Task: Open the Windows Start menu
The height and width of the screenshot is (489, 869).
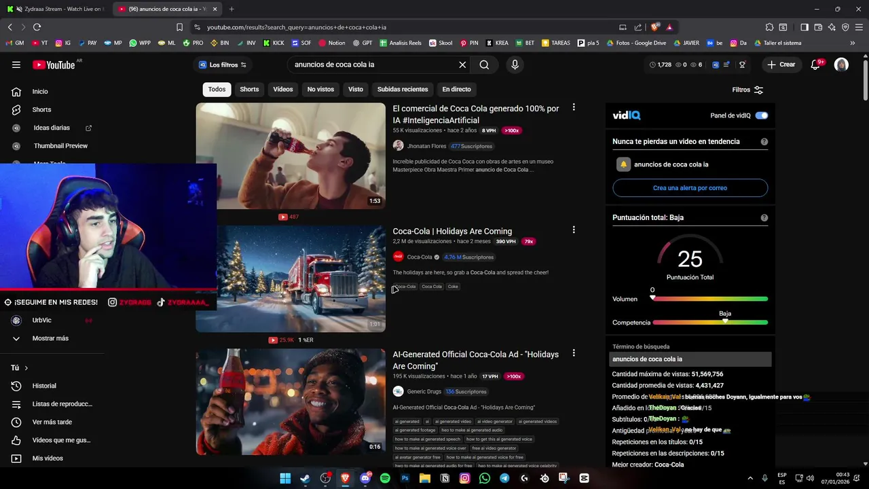Action: (285, 478)
